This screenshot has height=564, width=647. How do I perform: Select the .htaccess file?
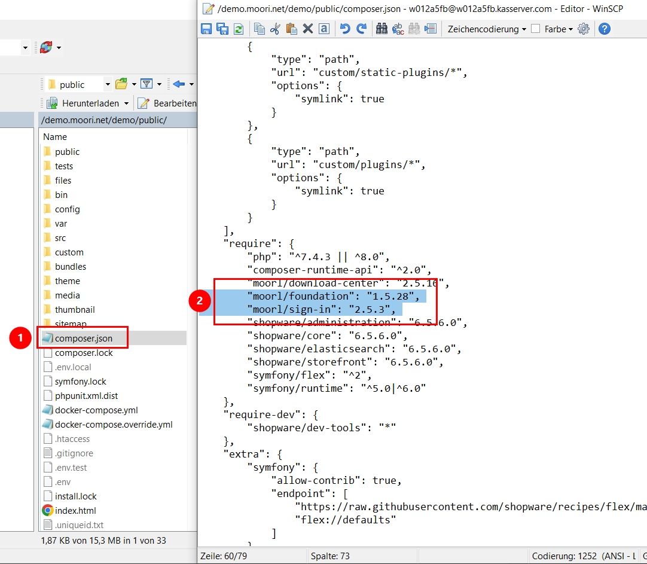coord(72,438)
